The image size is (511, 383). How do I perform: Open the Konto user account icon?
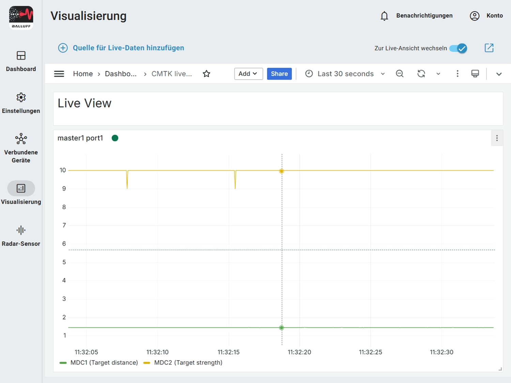[475, 16]
